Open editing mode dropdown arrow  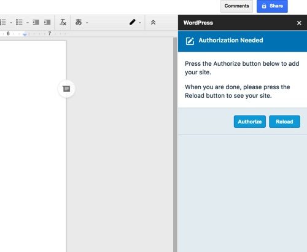pos(140,23)
